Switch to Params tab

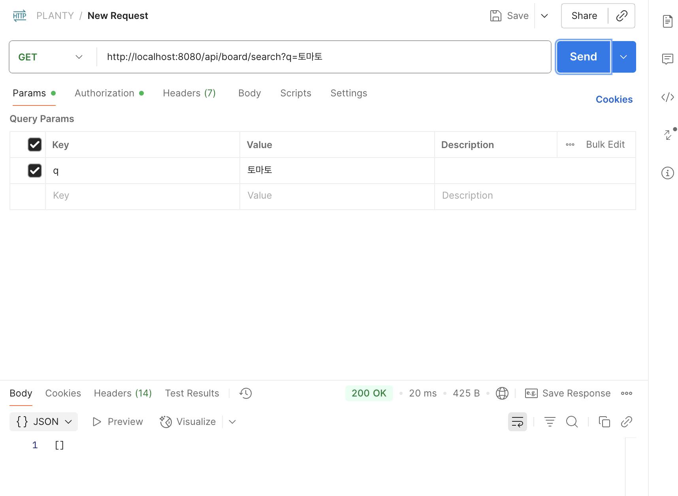(34, 93)
